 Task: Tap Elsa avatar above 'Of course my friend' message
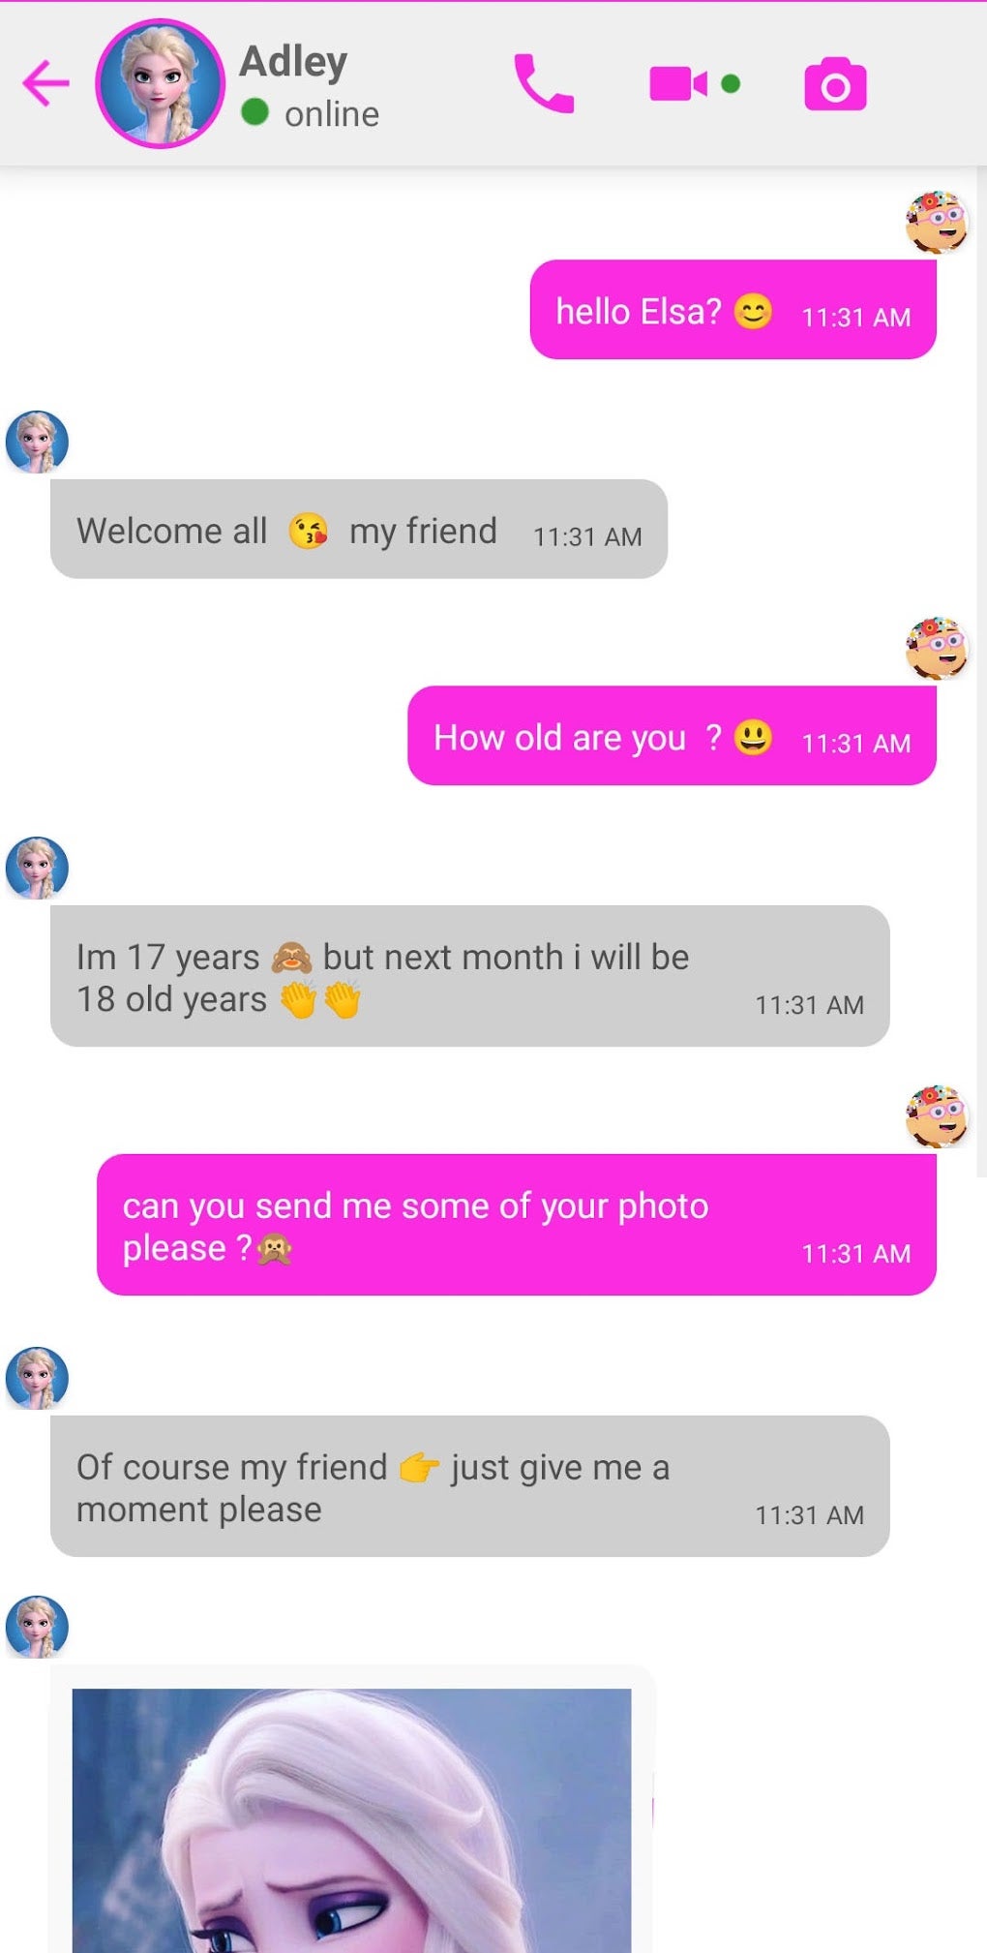pos(37,1378)
